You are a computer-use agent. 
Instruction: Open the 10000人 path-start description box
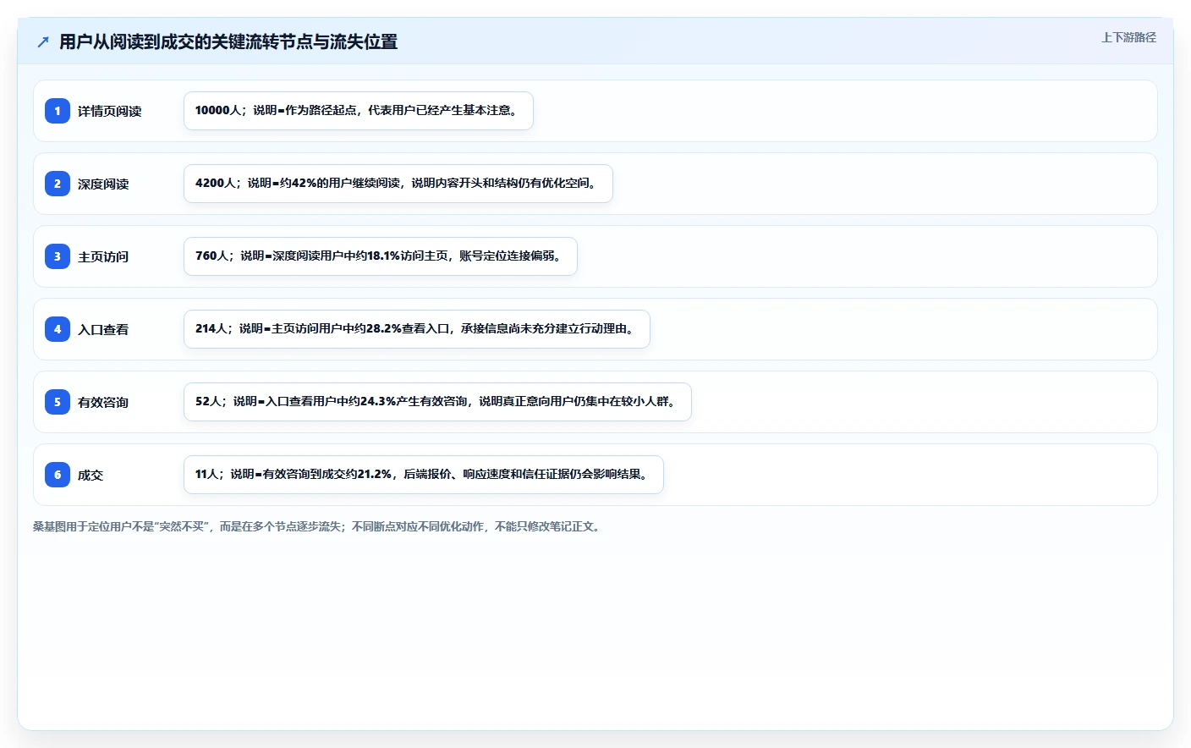(359, 111)
